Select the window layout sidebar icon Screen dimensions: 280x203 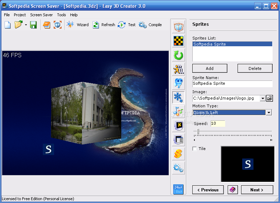(x=179, y=140)
